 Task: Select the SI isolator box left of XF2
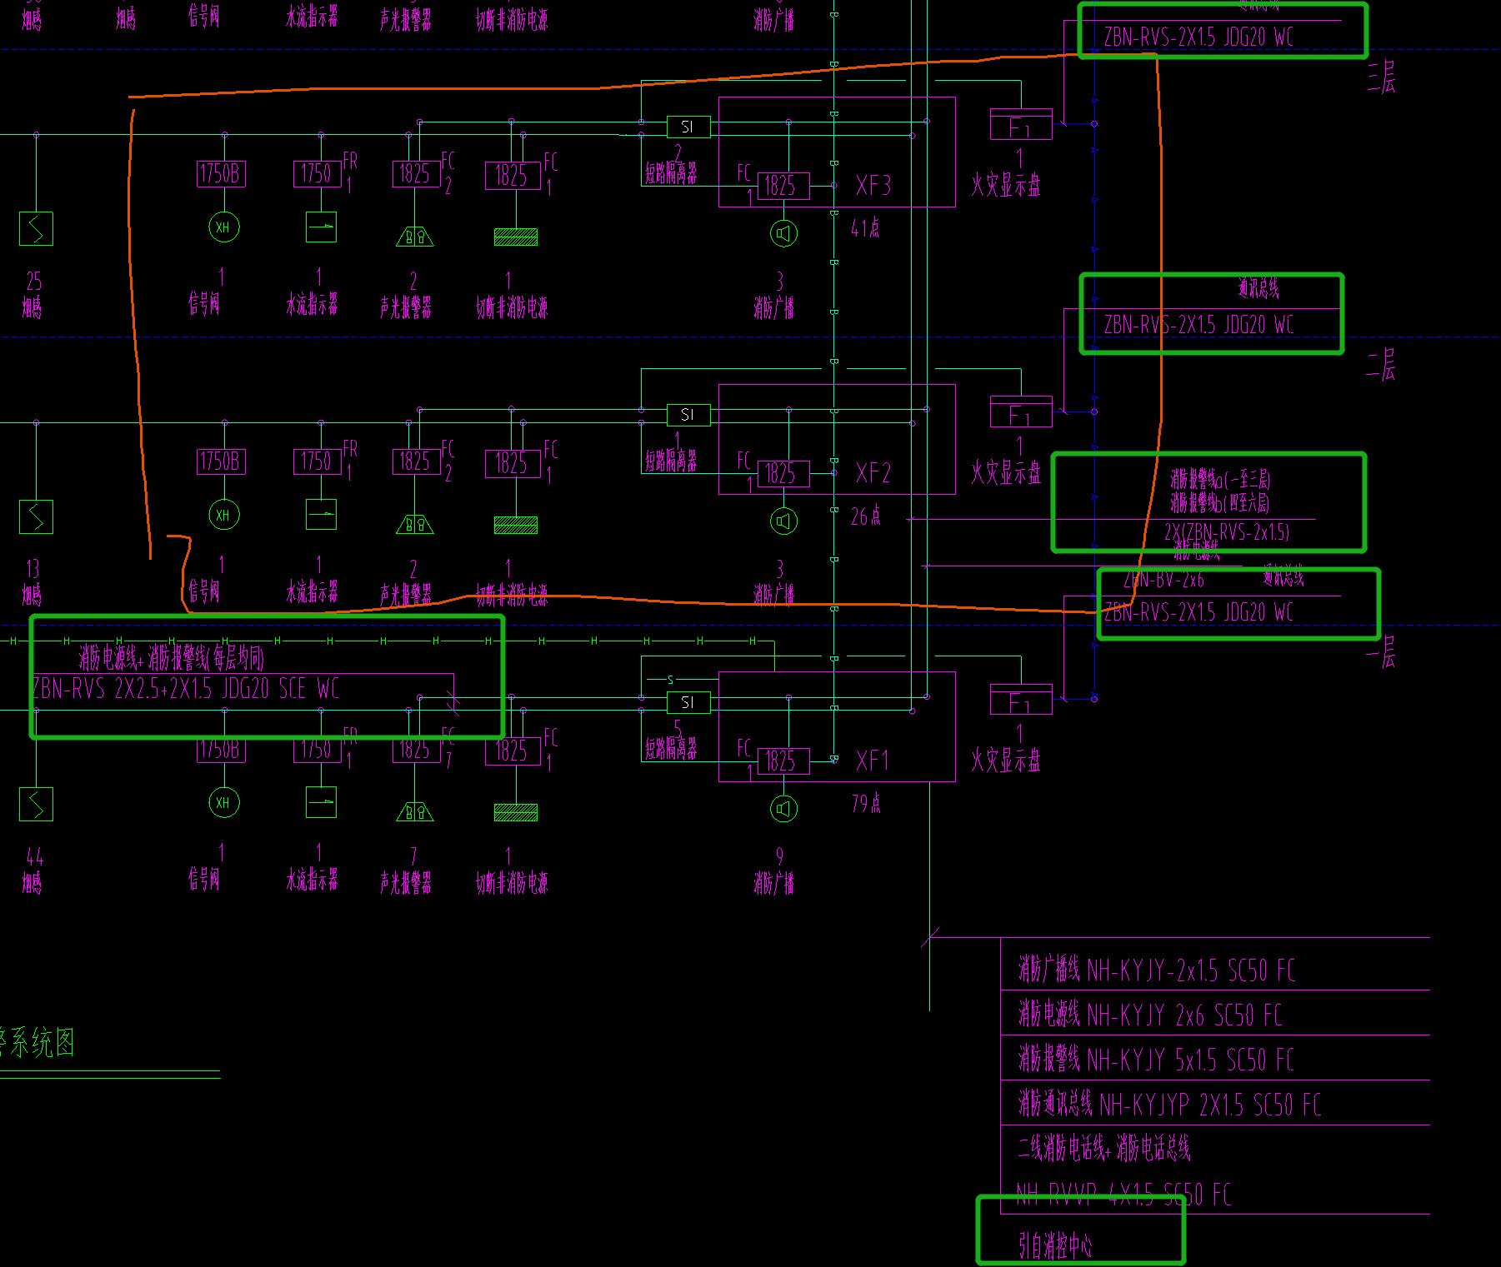(688, 415)
